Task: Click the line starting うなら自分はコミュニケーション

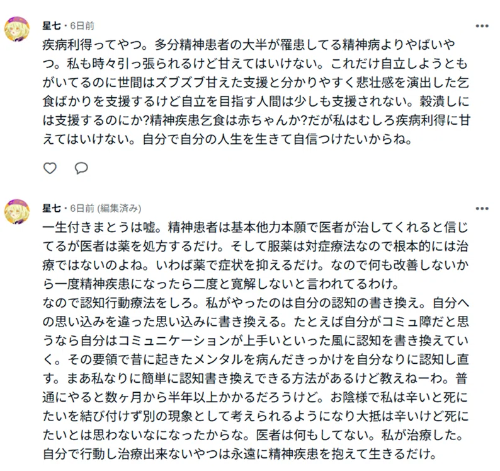Action: (x=256, y=340)
